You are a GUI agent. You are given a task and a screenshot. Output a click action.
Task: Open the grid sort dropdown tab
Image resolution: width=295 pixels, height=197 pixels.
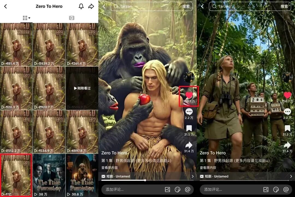coord(26,18)
